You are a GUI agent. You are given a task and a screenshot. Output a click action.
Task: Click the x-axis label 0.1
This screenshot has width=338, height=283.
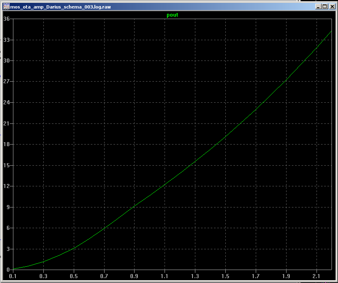(13, 276)
